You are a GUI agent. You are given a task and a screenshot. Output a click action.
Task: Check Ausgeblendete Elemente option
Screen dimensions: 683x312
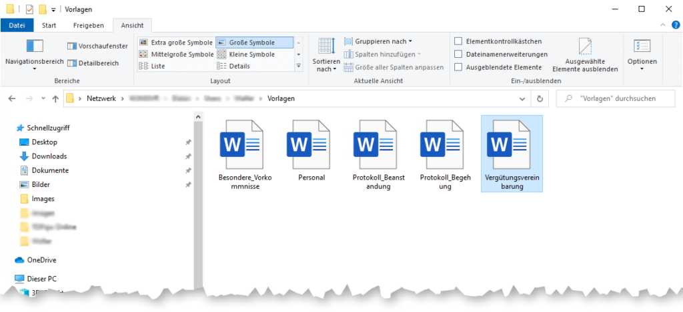(458, 67)
